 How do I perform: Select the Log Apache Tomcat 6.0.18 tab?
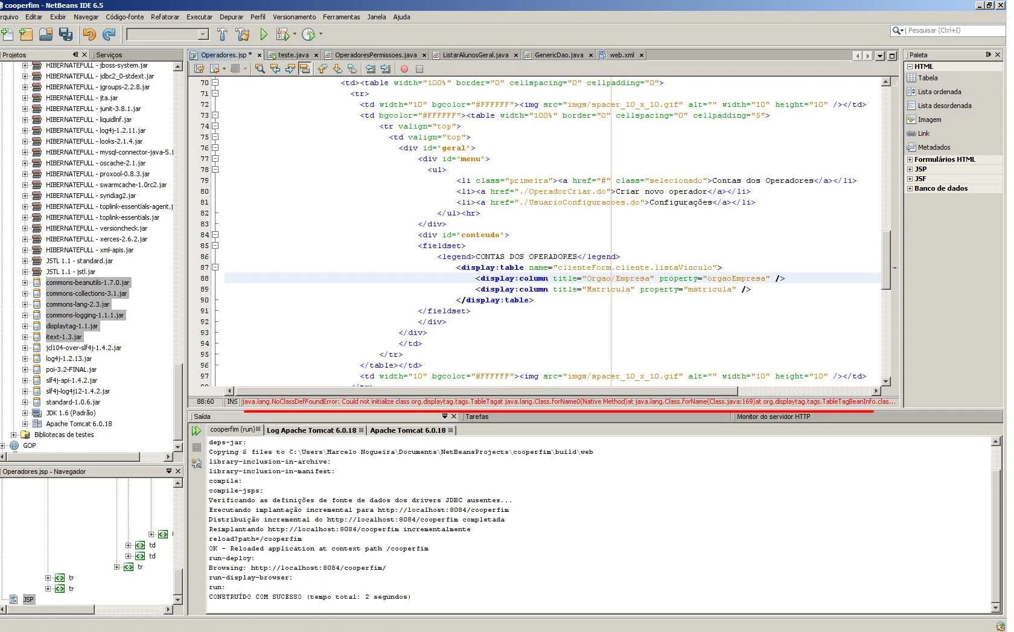(311, 430)
